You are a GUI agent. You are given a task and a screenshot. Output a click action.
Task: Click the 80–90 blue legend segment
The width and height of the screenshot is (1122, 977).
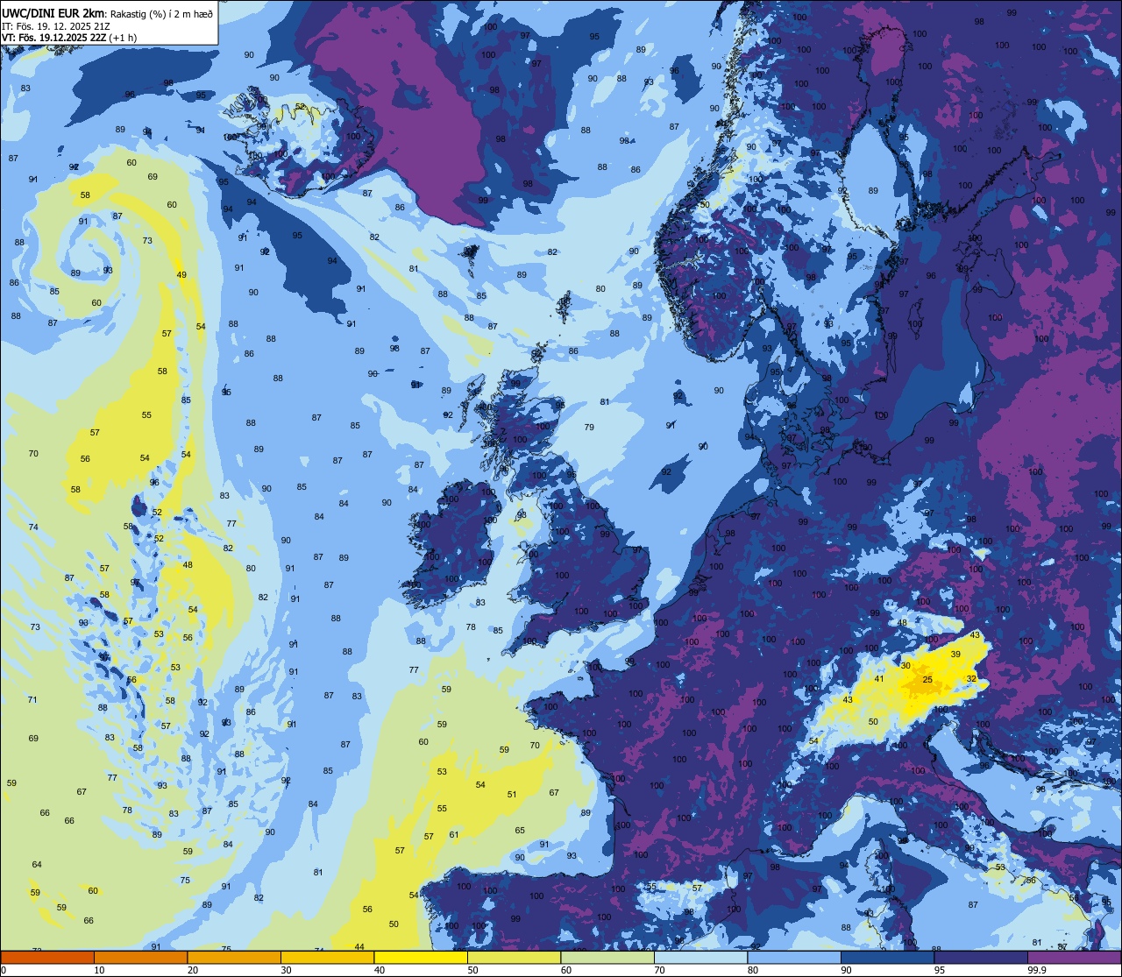(x=794, y=957)
